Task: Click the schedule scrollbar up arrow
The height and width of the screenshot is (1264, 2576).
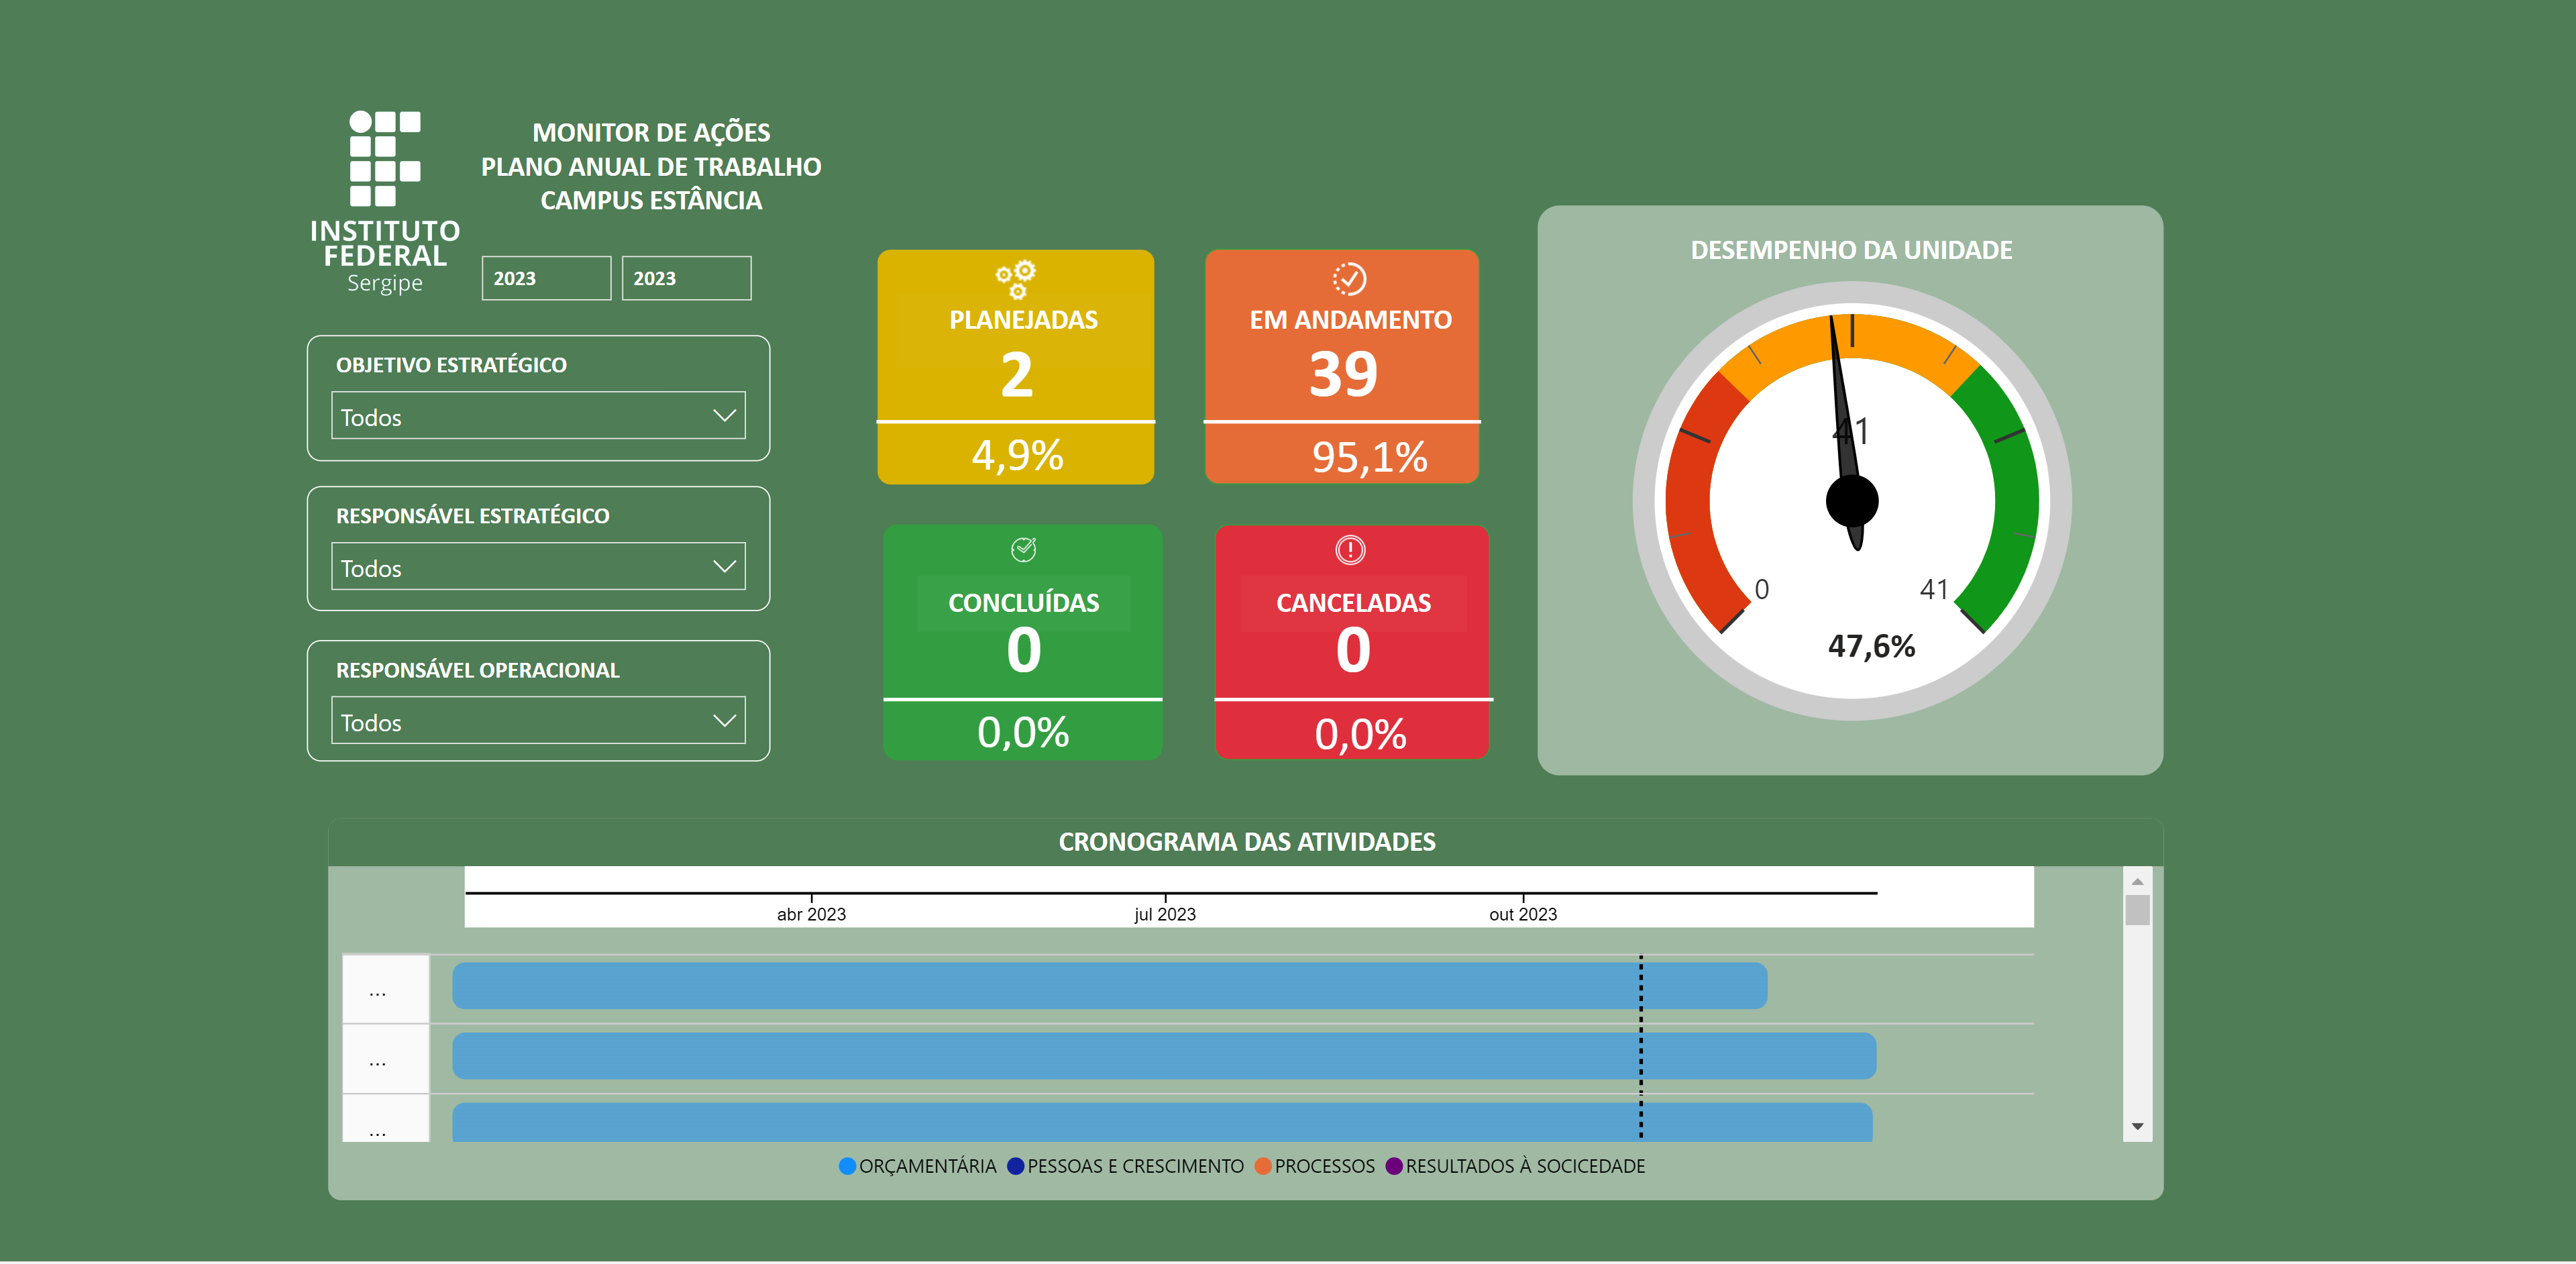Action: [x=2137, y=881]
